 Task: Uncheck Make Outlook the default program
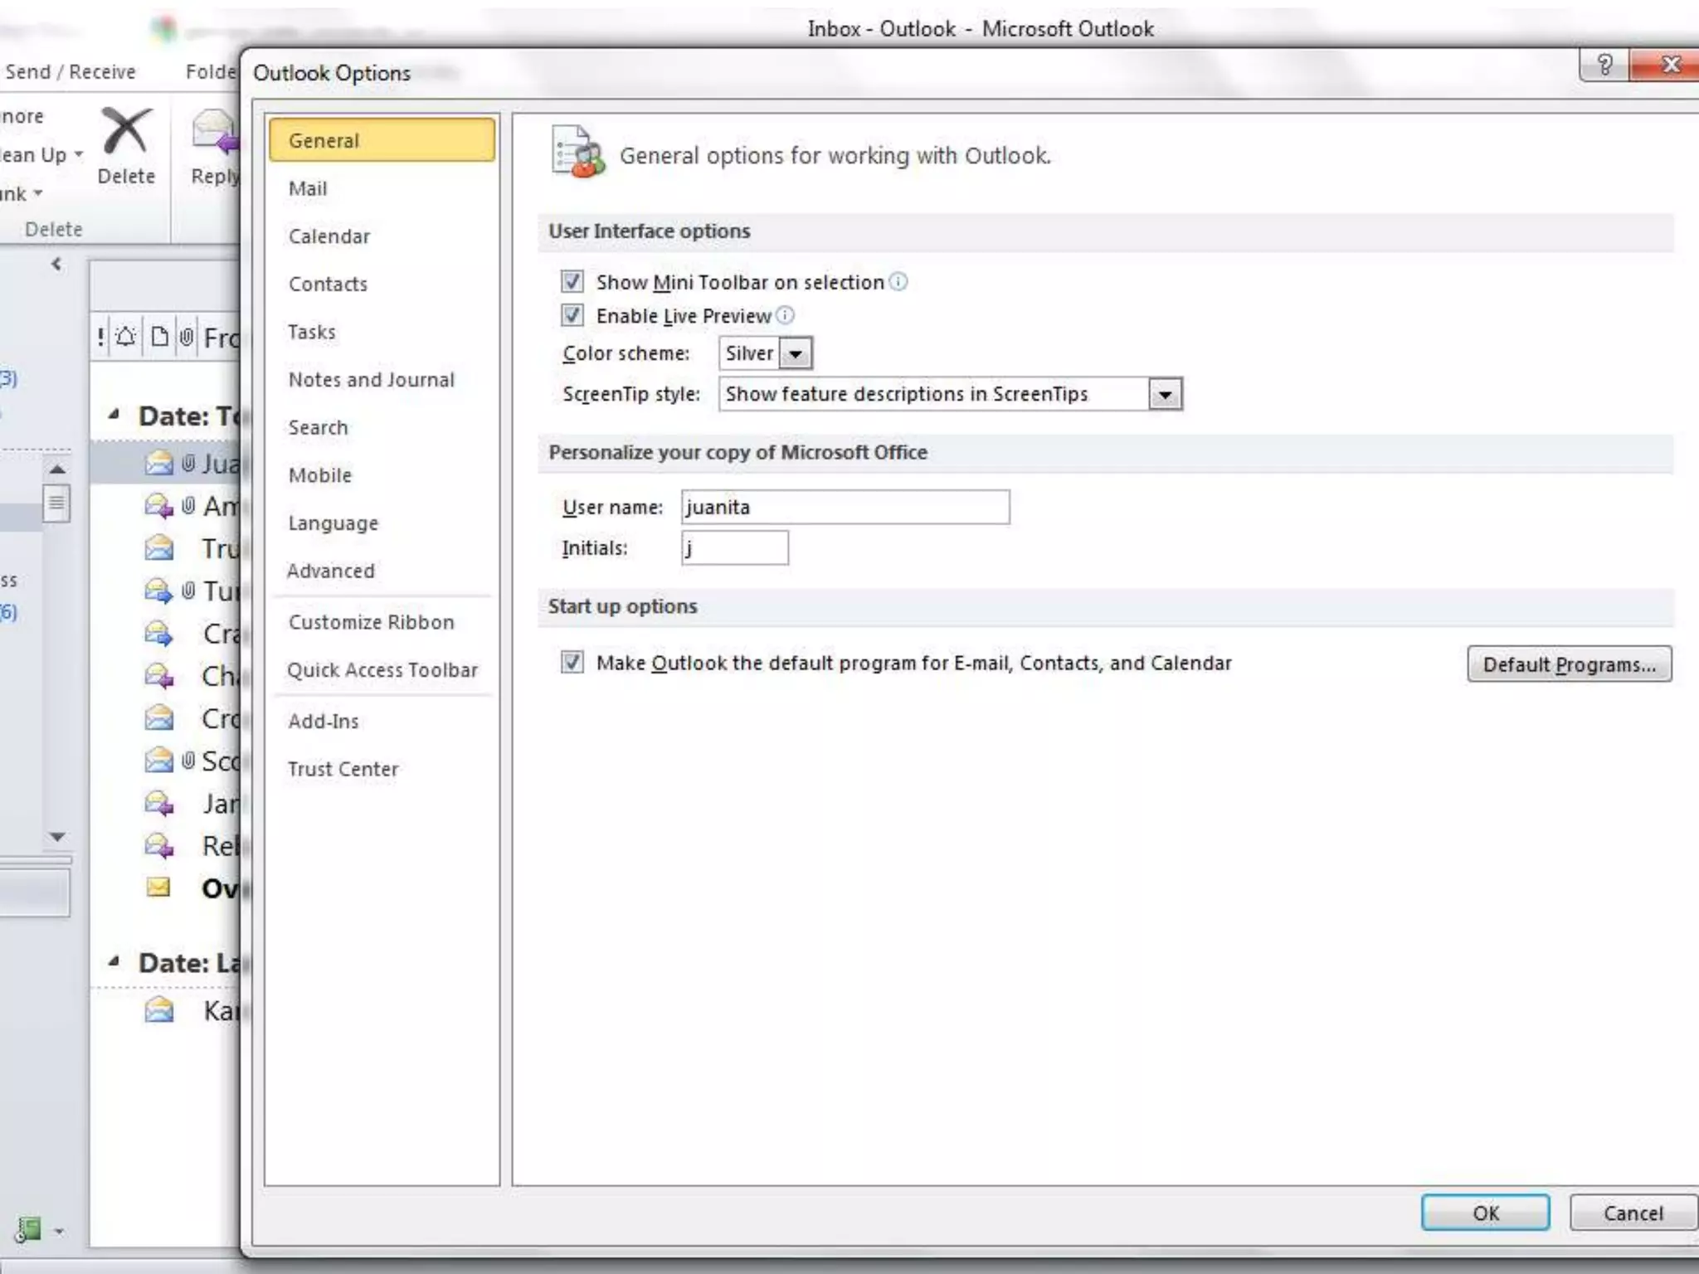572,662
